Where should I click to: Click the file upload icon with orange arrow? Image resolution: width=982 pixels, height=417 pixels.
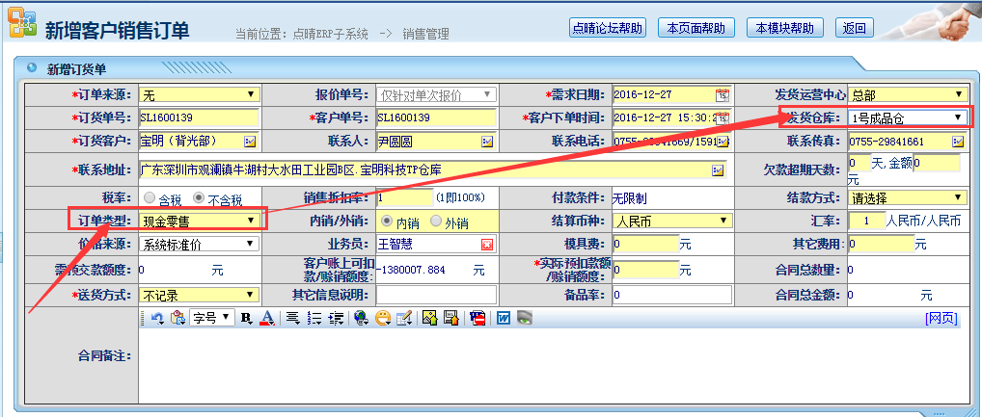point(450,318)
